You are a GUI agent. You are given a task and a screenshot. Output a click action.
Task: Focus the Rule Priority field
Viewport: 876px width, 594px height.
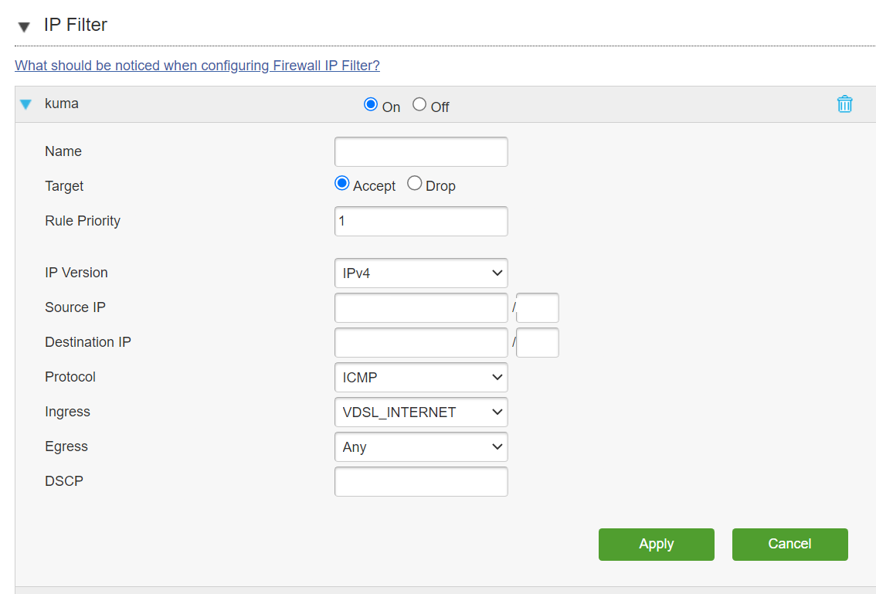pyautogui.click(x=421, y=221)
